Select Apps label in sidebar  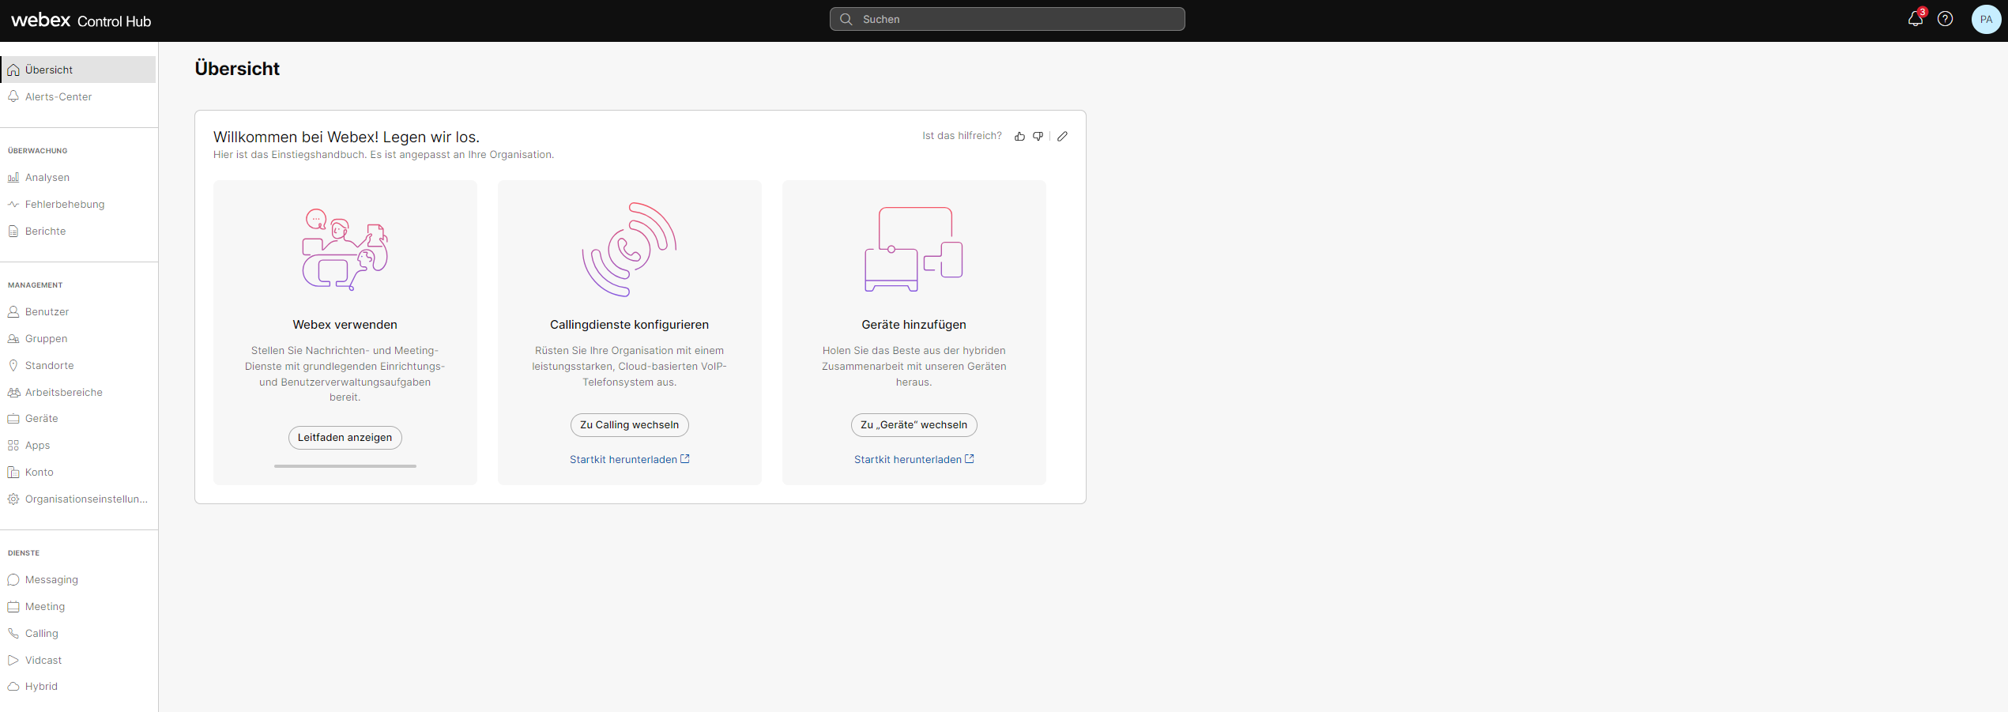click(x=38, y=446)
